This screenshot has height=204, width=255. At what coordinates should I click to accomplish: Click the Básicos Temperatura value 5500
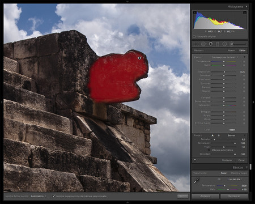(x=244, y=186)
